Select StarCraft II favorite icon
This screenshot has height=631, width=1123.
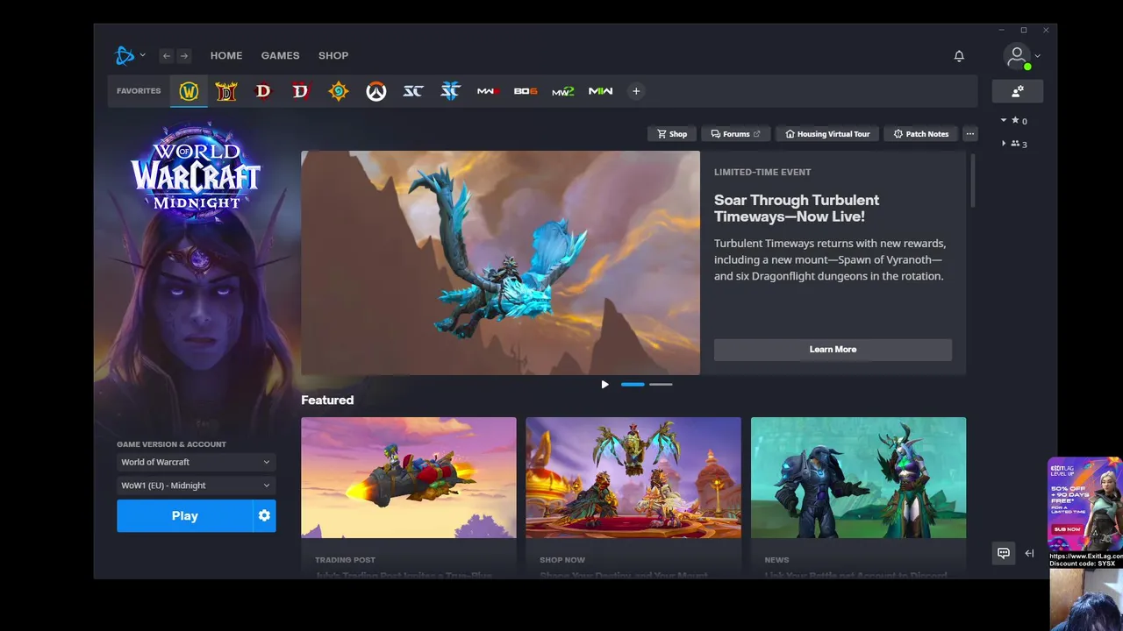pyautogui.click(x=450, y=91)
